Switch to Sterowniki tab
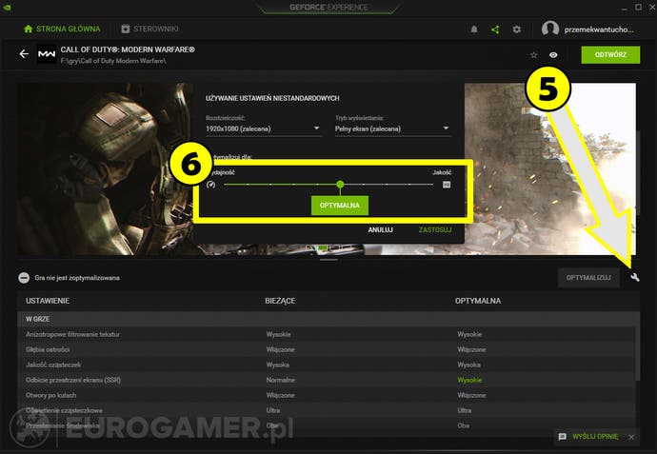This screenshot has height=454, width=657. pos(149,29)
